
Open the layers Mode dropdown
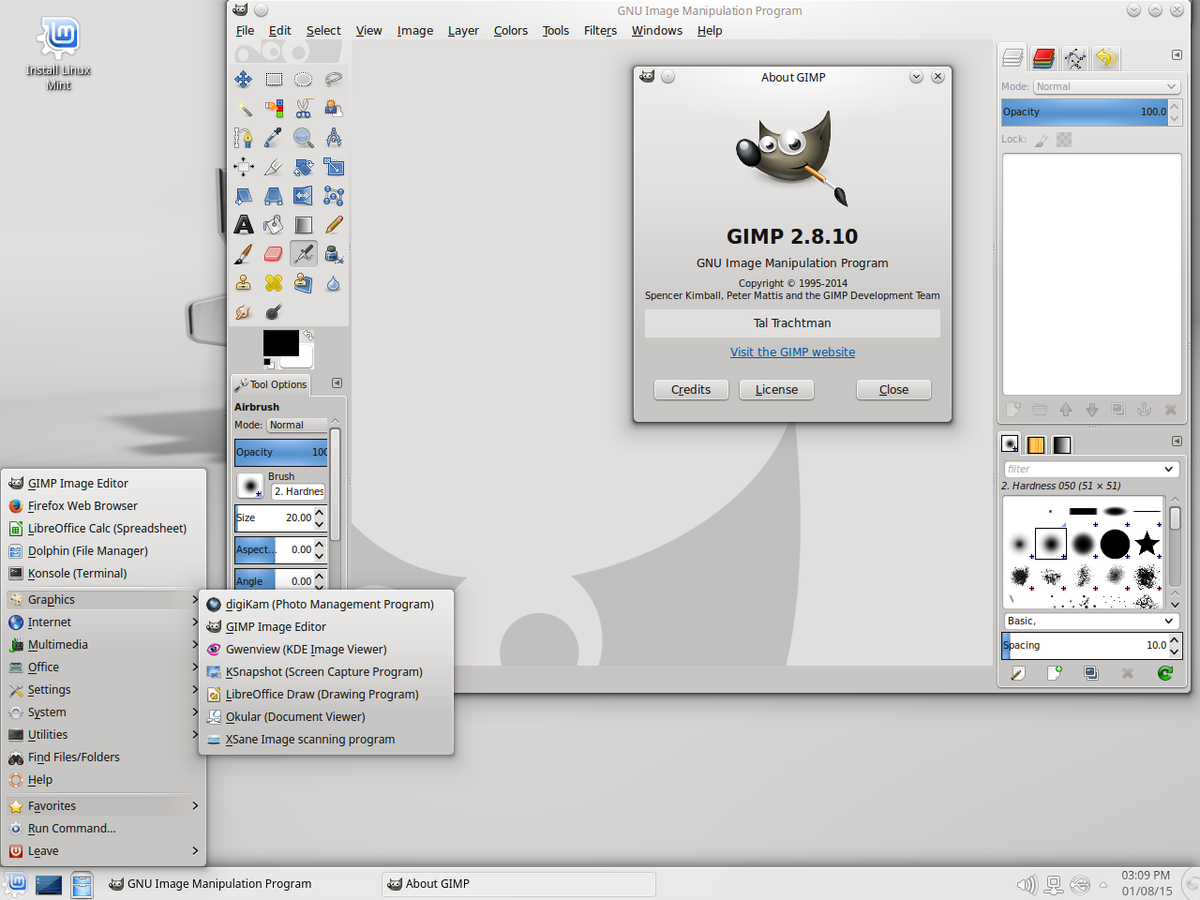(1106, 86)
